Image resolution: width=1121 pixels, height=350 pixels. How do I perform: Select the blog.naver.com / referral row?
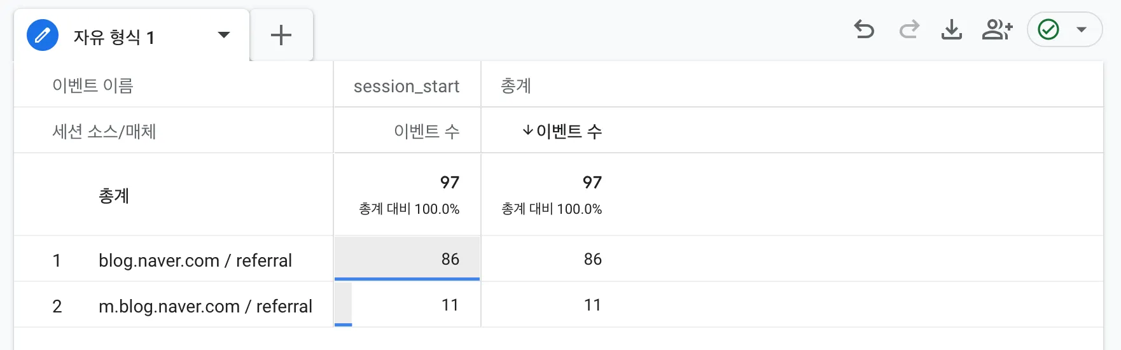click(195, 260)
